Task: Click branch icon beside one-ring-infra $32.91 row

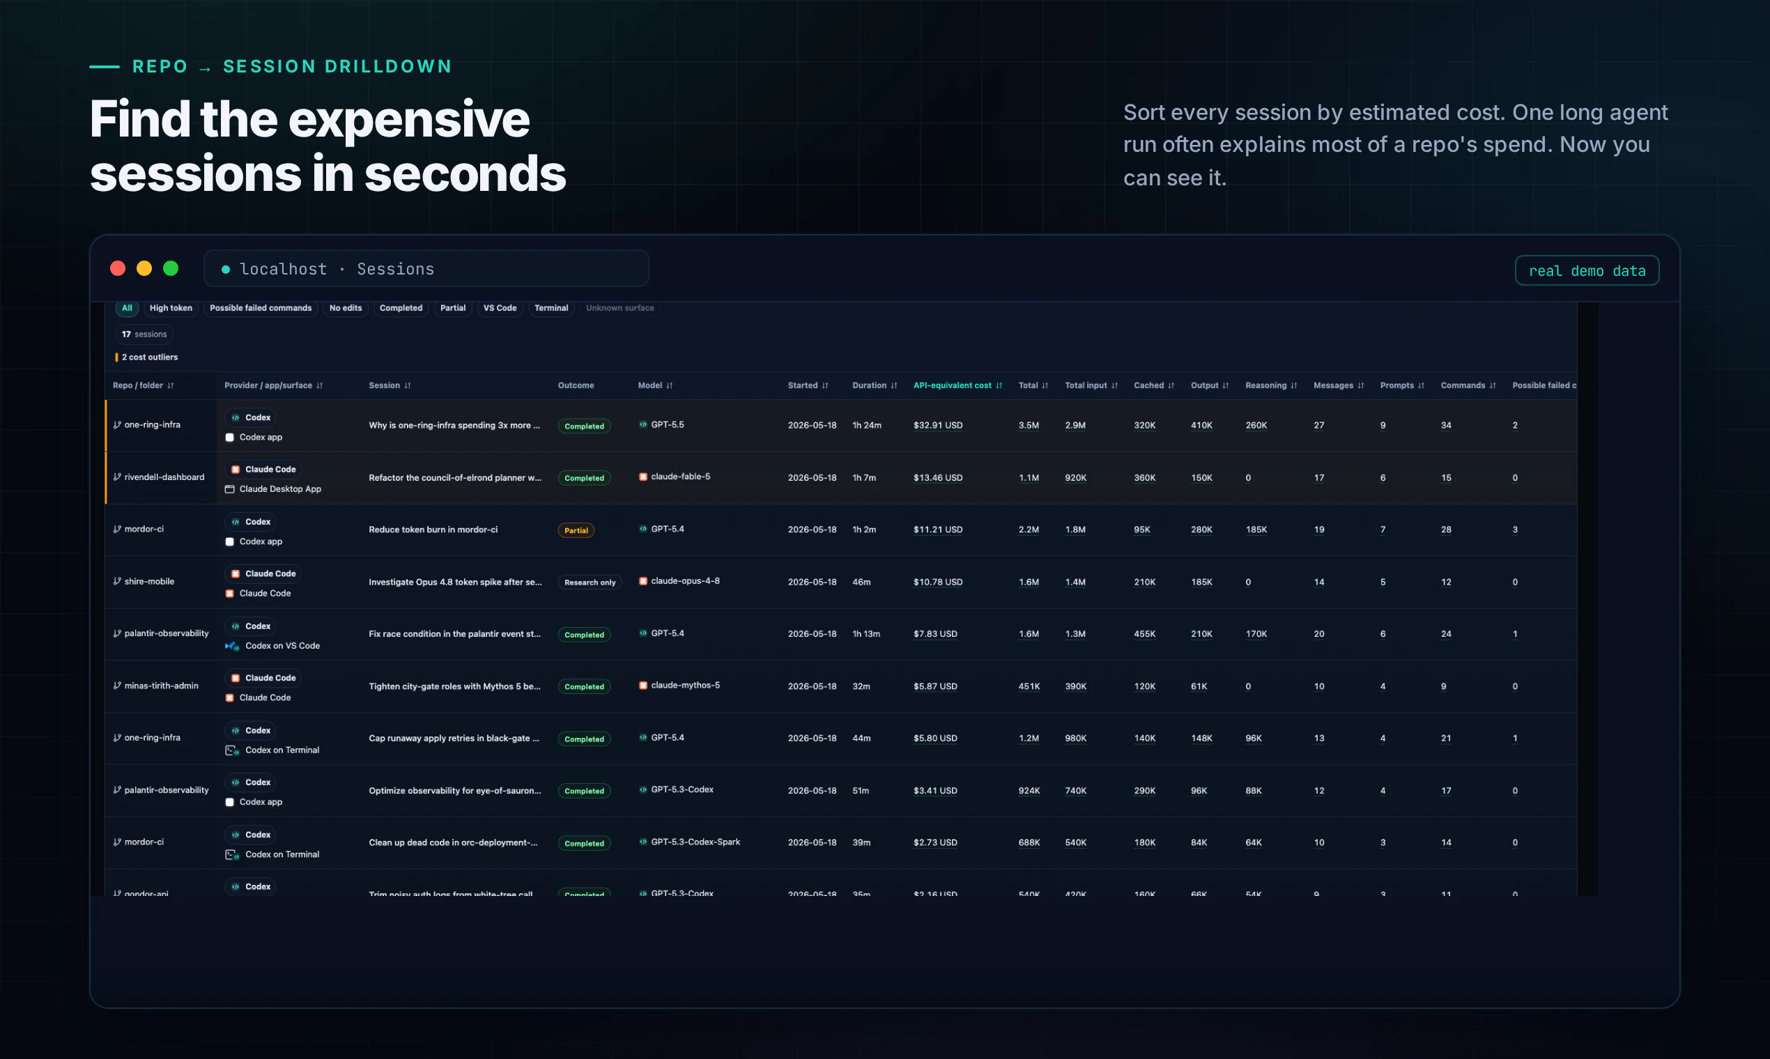Action: click(x=117, y=424)
